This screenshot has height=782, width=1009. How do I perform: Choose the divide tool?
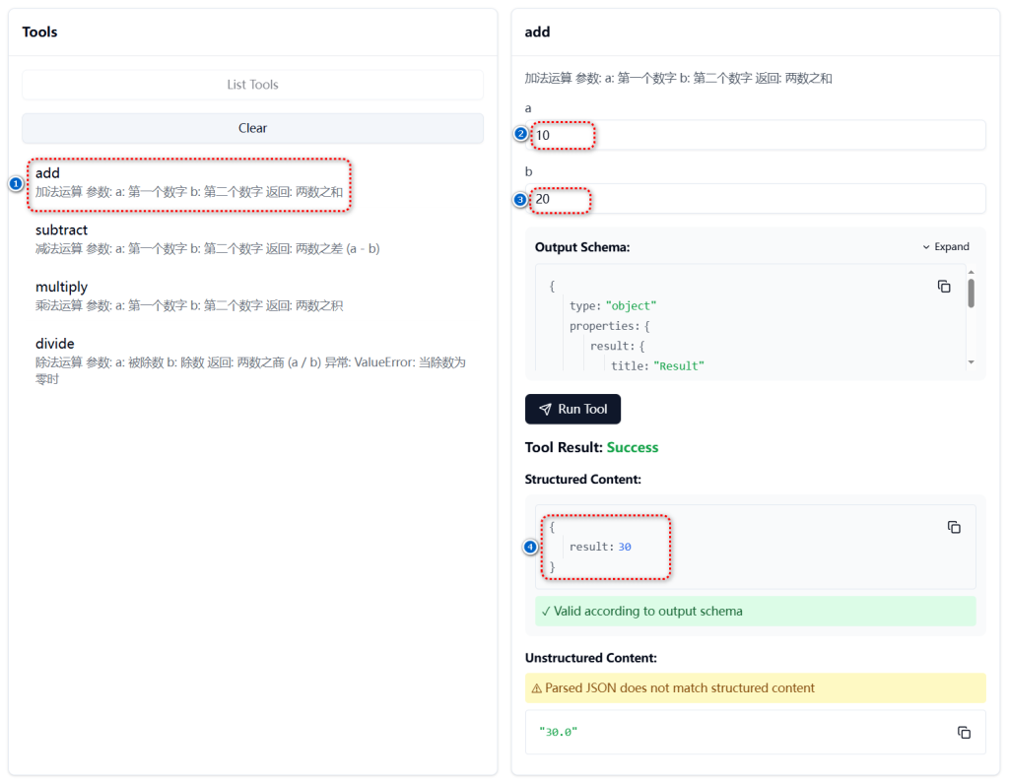pyautogui.click(x=251, y=360)
